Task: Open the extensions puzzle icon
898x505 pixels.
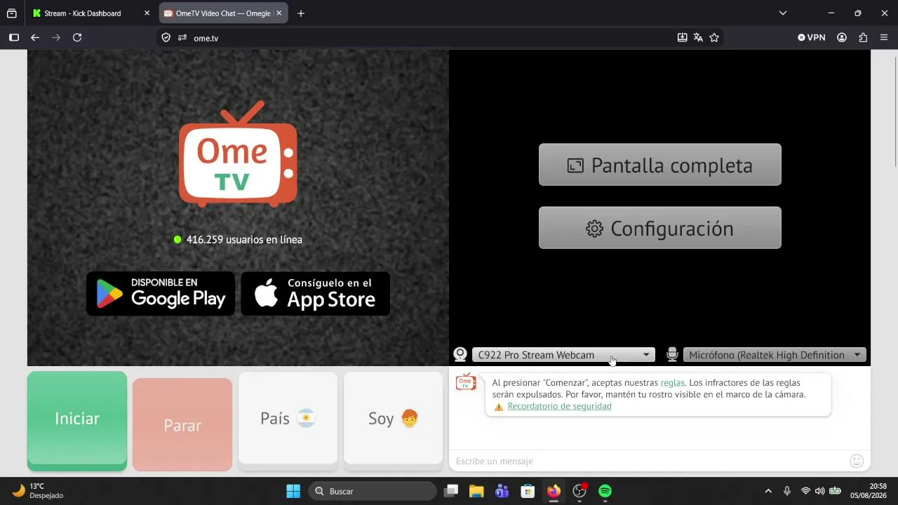Action: [863, 38]
